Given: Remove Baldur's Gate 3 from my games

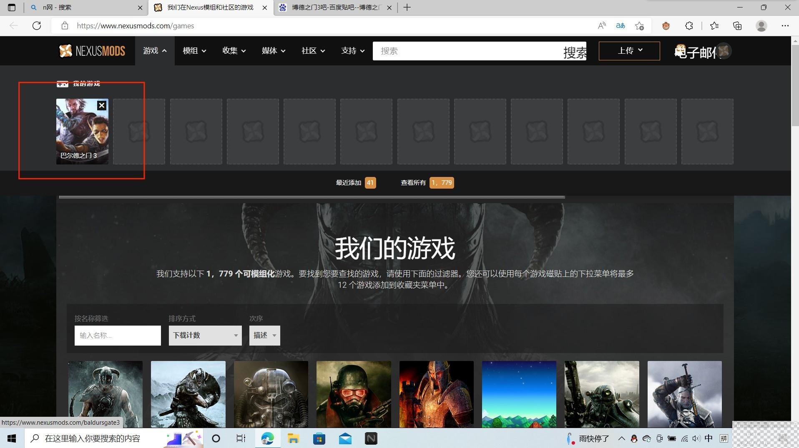Looking at the screenshot, I should (101, 106).
